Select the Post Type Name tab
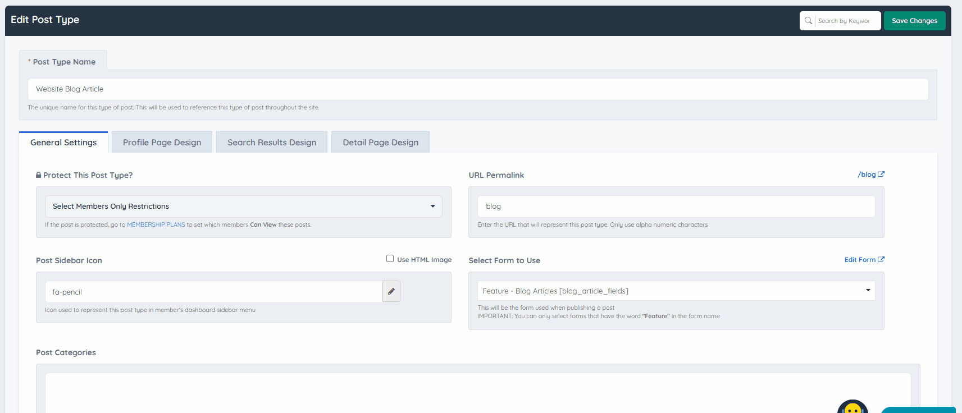 tap(63, 62)
